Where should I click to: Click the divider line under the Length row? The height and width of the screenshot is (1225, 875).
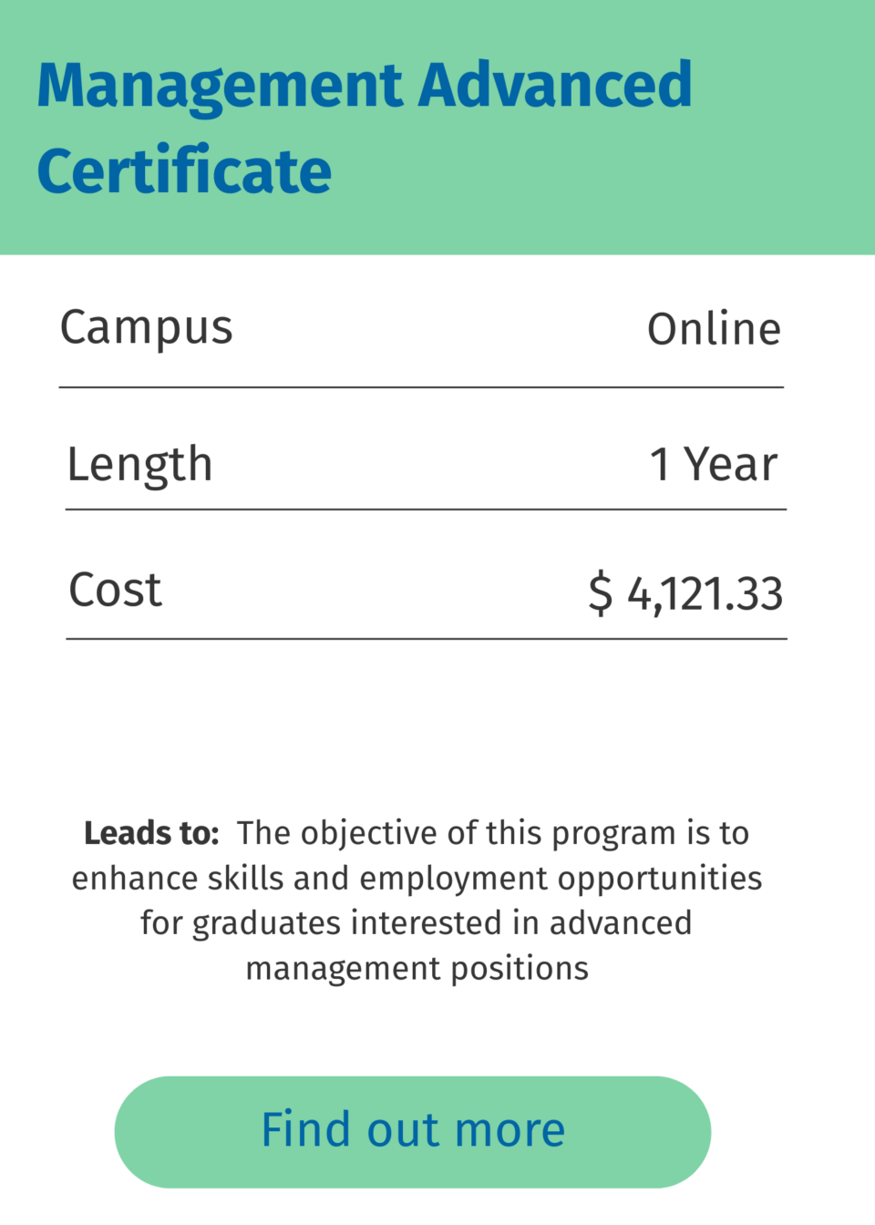tap(426, 510)
